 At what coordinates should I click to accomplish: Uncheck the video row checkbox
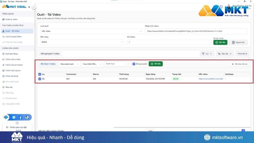pyautogui.click(x=40, y=79)
